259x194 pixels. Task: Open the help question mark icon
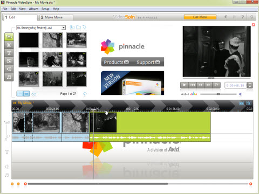pos(243,17)
